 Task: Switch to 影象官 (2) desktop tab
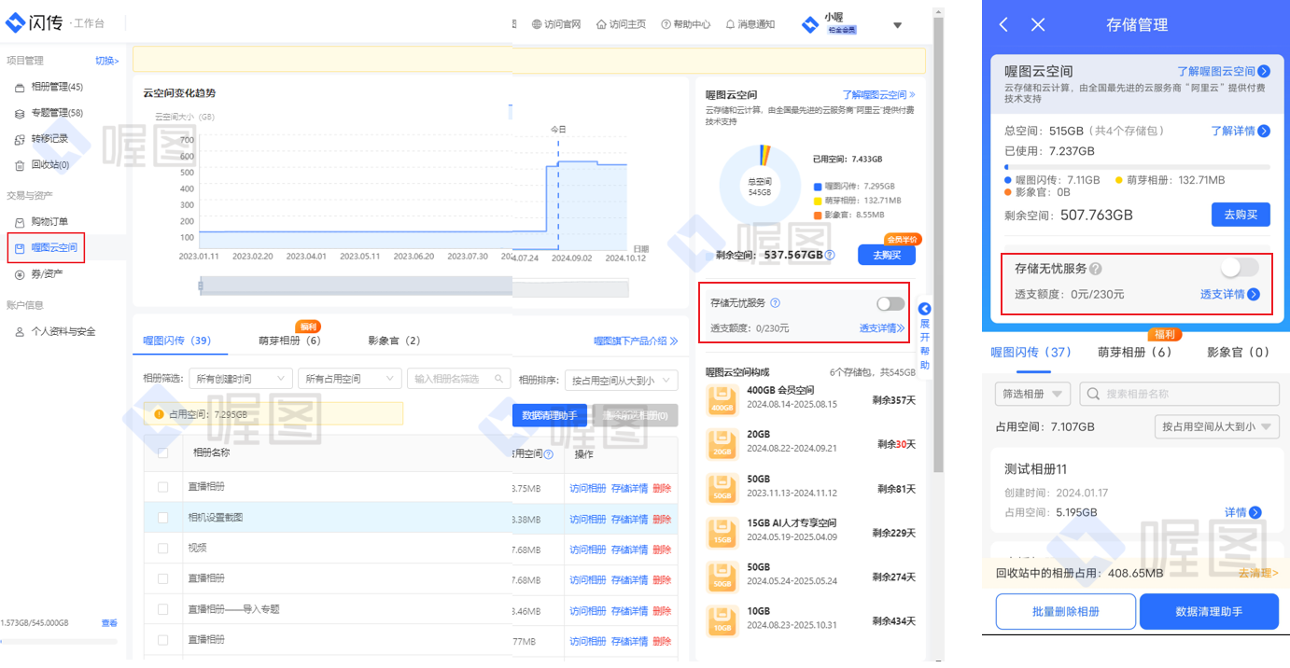pos(394,341)
